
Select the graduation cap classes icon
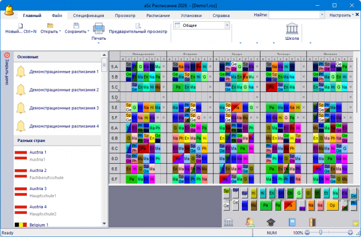coord(271,222)
